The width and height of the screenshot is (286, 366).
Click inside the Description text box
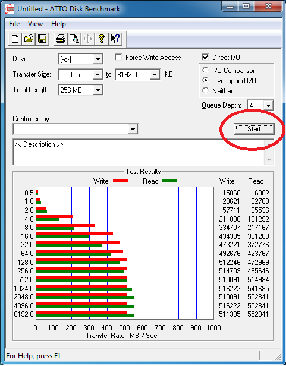139,152
